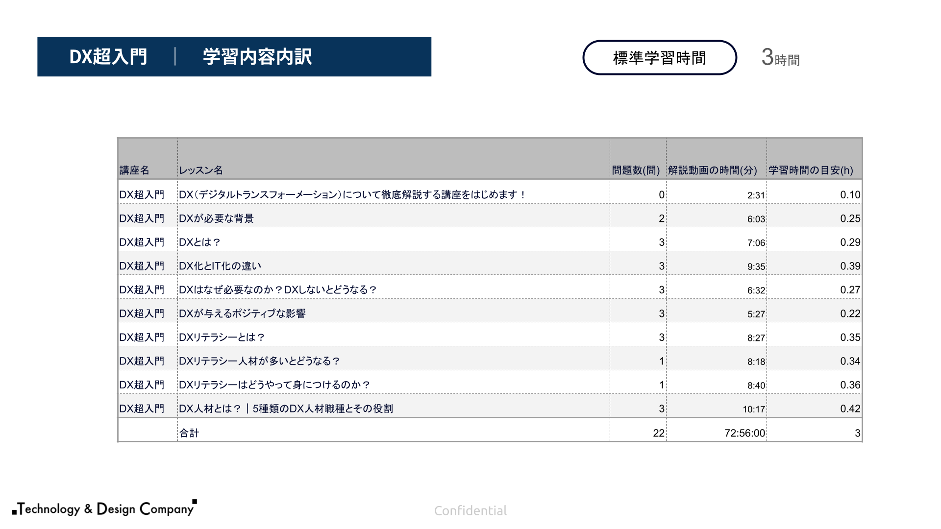Select lesson DX(デジタルトランスフォーメーション)について徹底解説
Screen dimensions: 941x529
(352, 194)
